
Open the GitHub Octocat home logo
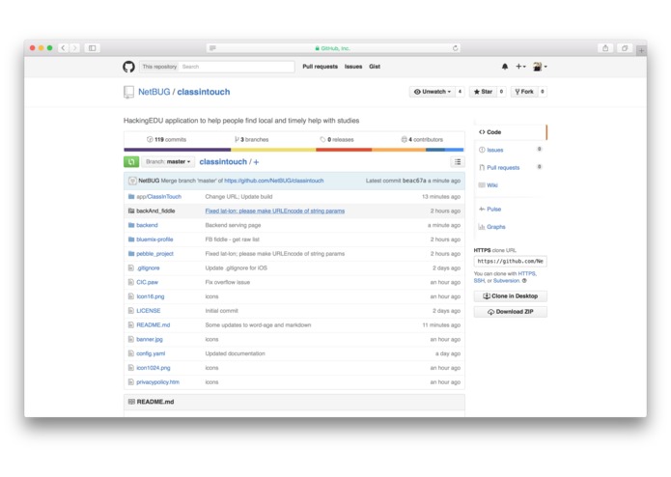coord(128,67)
